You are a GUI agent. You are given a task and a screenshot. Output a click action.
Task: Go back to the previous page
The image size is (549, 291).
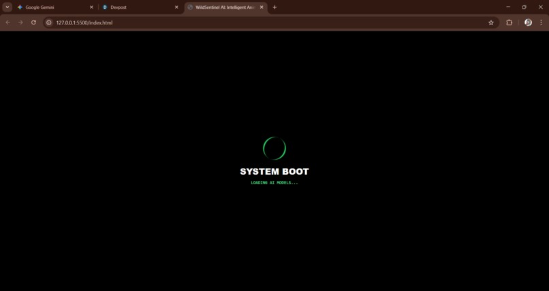[x=8, y=22]
